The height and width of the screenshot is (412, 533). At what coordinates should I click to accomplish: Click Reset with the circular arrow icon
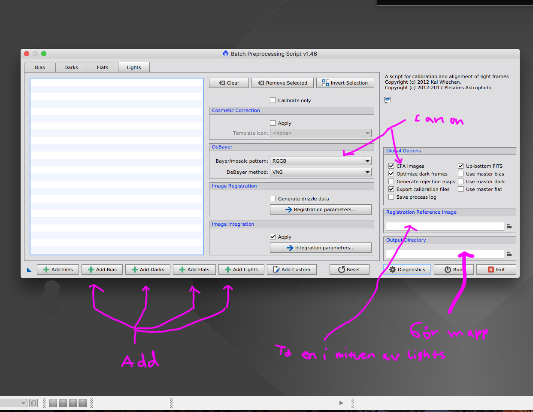(x=349, y=270)
